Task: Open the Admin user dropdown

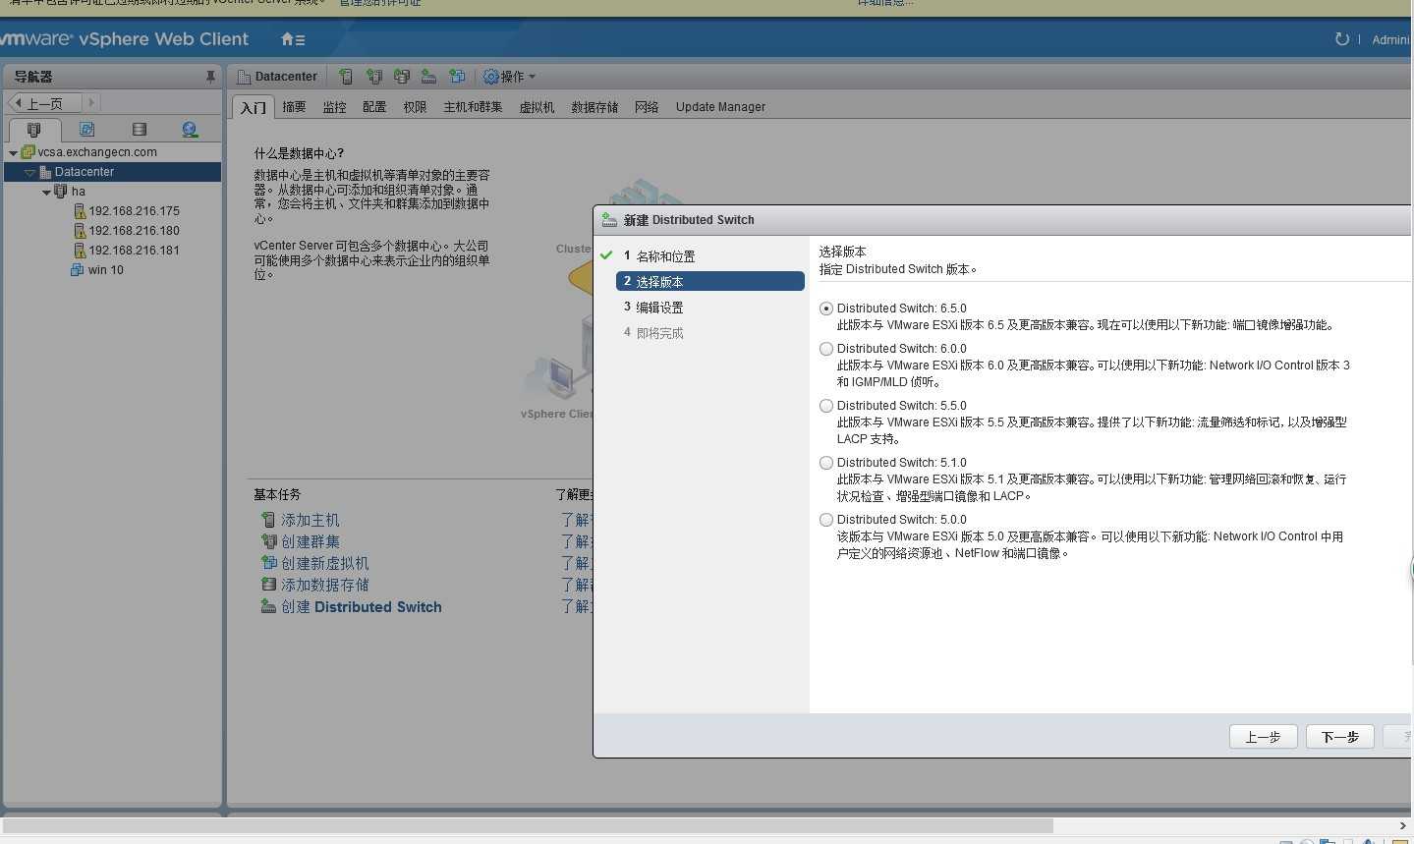Action: (x=1391, y=39)
